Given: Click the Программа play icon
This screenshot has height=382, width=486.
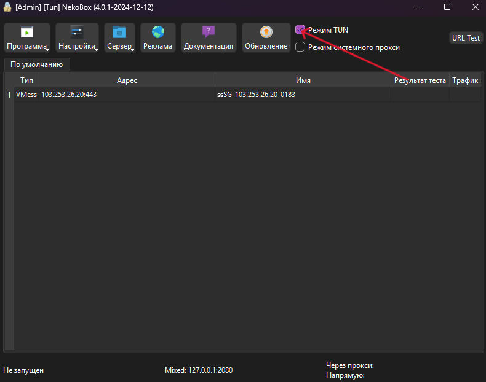Looking at the screenshot, I should [27, 32].
